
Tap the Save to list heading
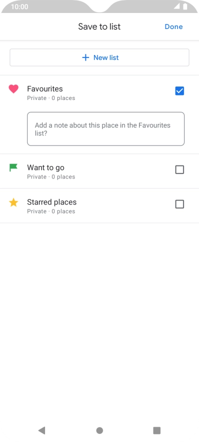(99, 27)
